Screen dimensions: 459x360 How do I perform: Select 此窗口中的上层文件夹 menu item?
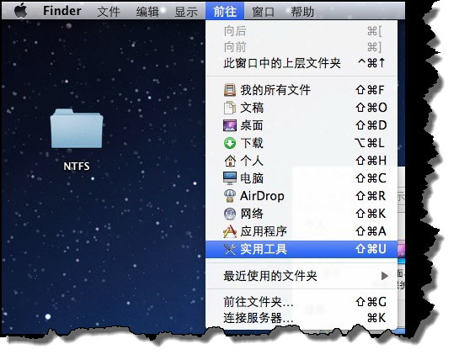click(x=302, y=63)
